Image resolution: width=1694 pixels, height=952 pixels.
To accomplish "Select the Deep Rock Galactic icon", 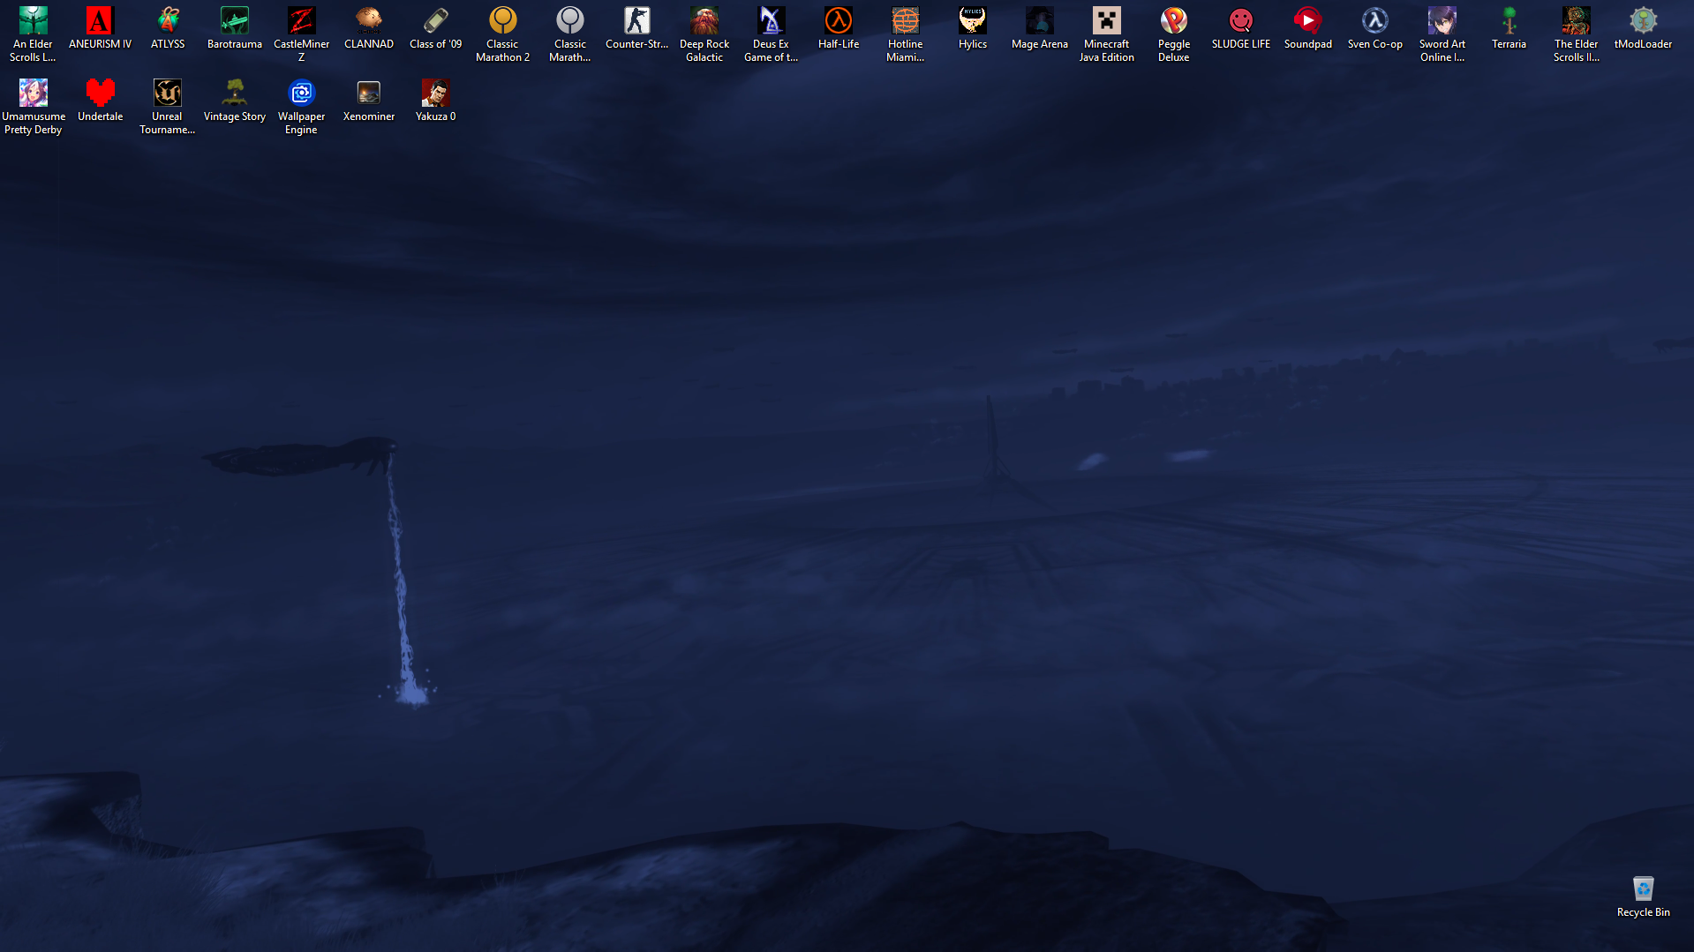I will pos(704,34).
